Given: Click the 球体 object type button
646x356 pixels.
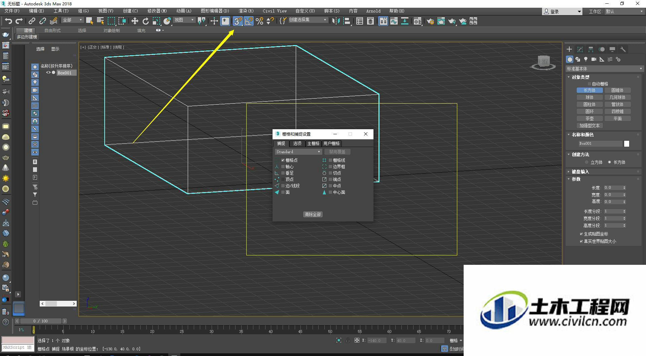Looking at the screenshot, I should pos(589,97).
